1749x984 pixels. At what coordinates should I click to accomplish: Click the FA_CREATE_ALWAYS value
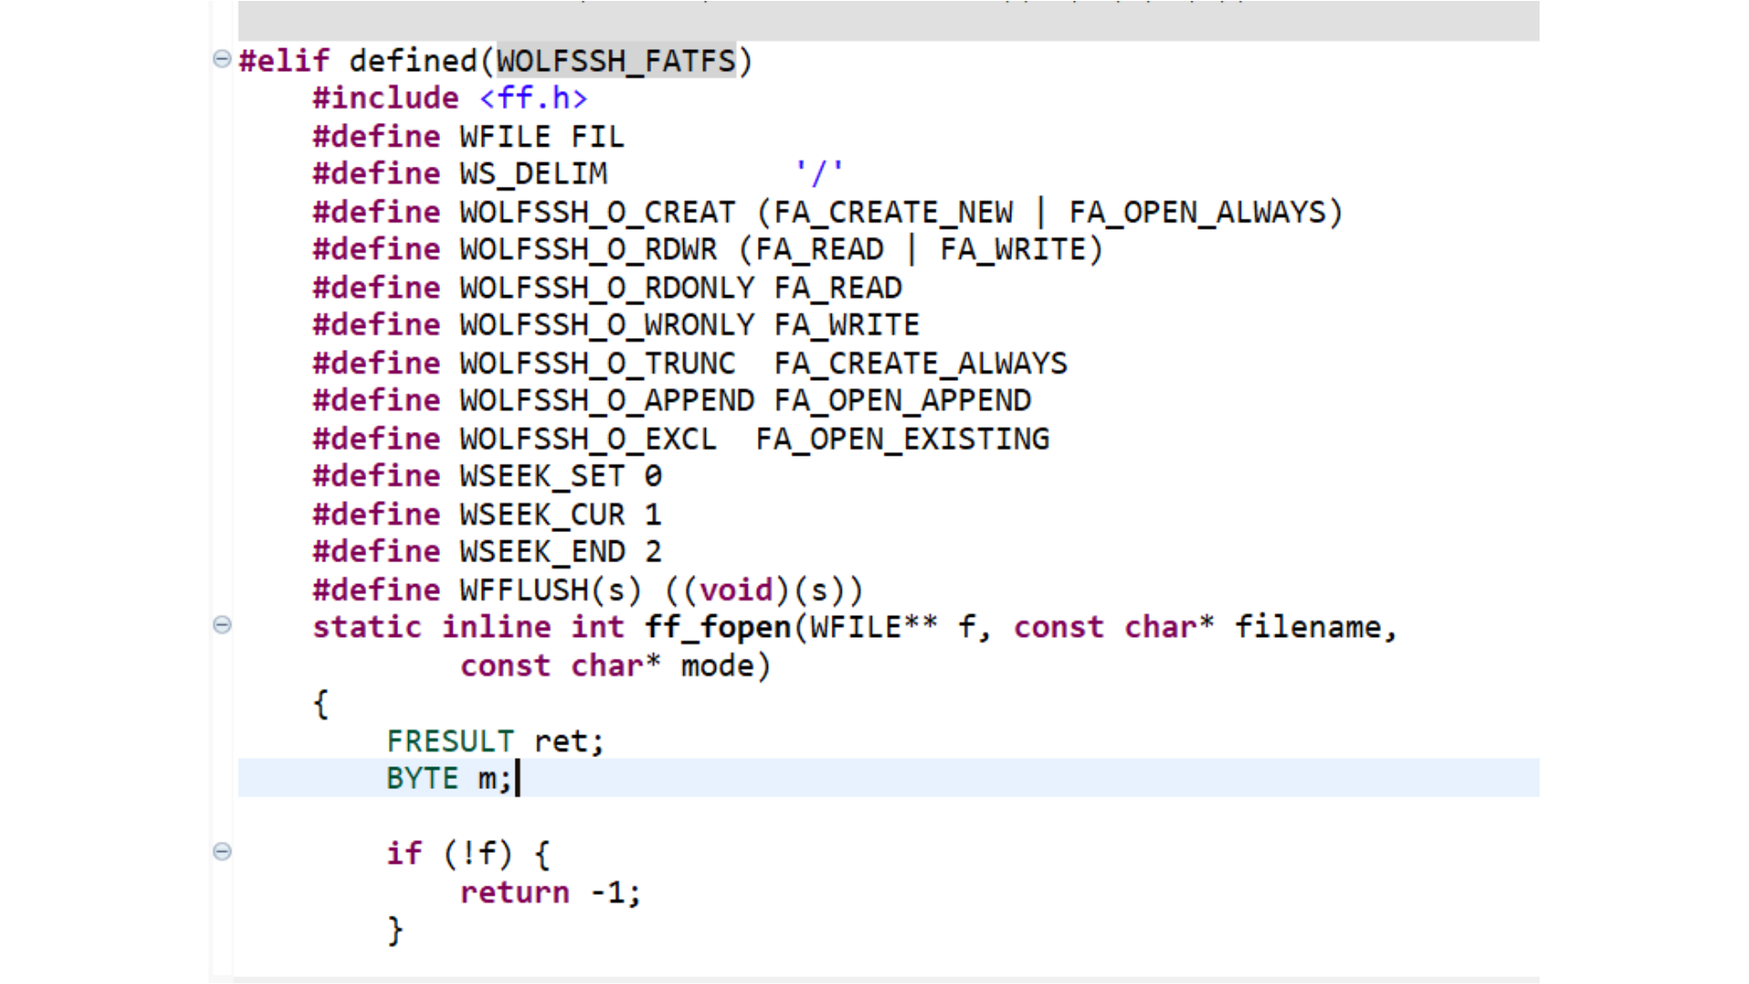(x=920, y=364)
